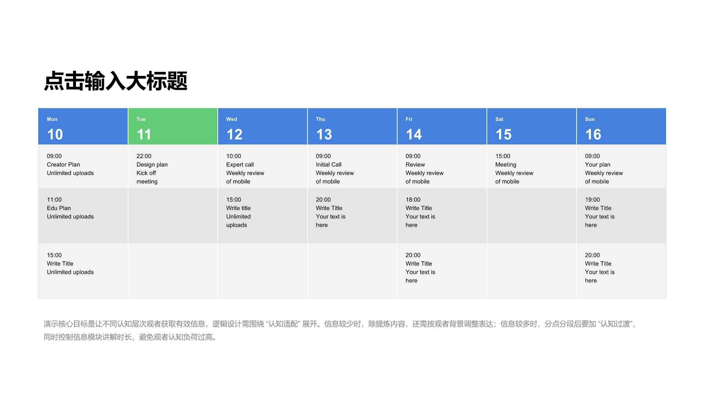
Task: Select the Thu 13 column header
Action: tap(352, 126)
